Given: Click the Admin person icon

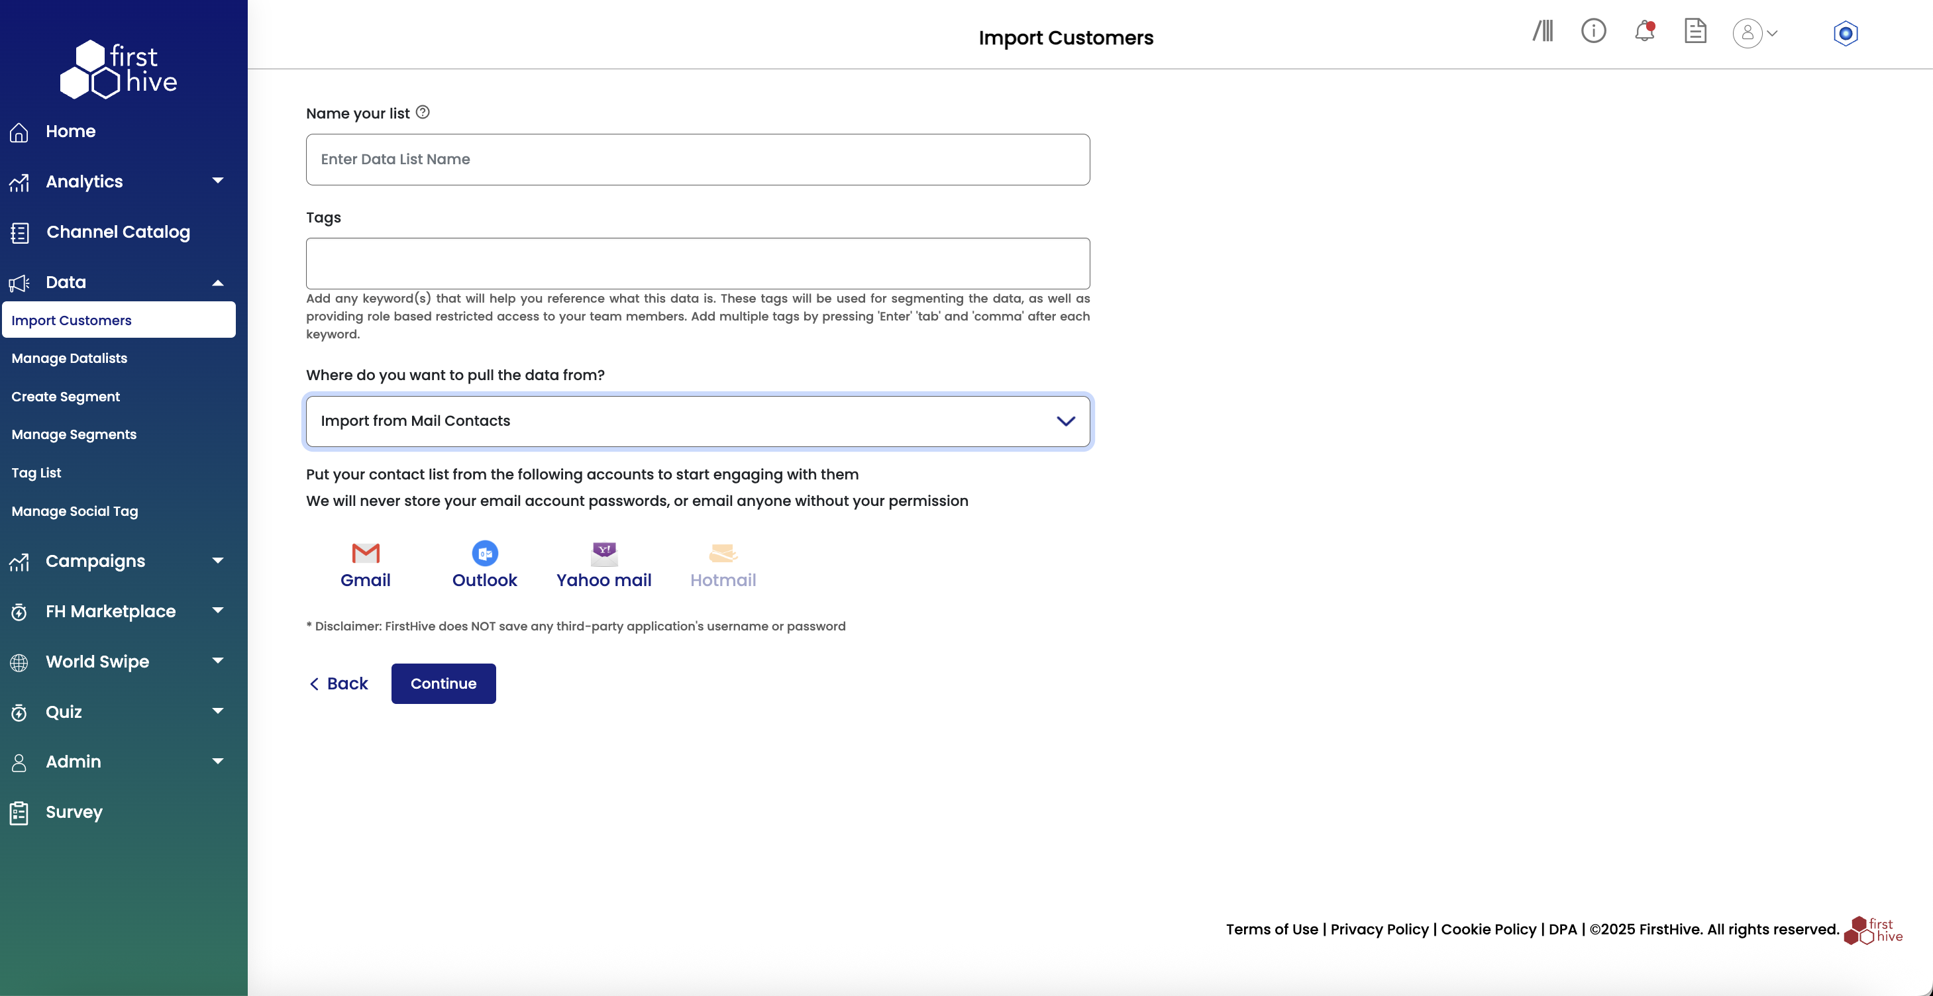Looking at the screenshot, I should click(x=19, y=763).
